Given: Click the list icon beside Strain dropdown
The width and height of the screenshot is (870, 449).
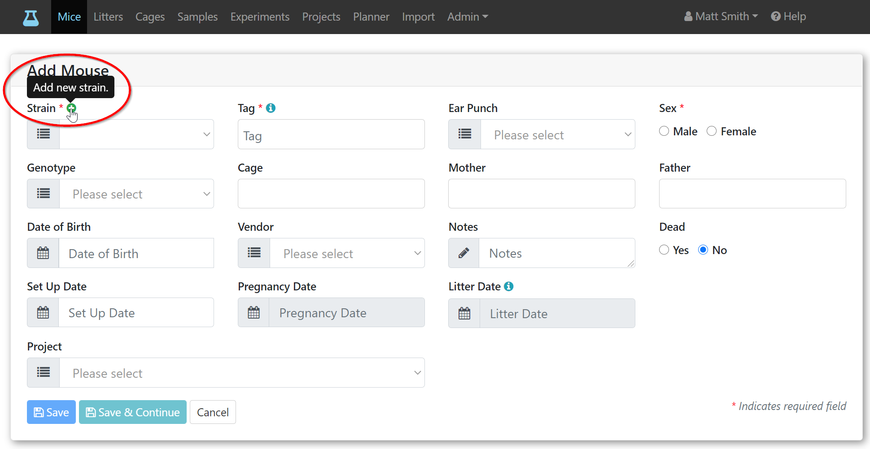Looking at the screenshot, I should (44, 134).
